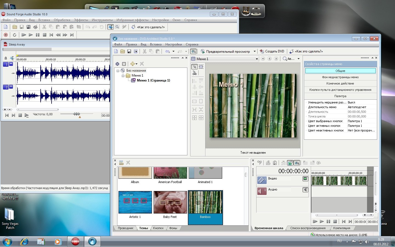Click «Как это сделать?» in DVD Architect

(306, 51)
